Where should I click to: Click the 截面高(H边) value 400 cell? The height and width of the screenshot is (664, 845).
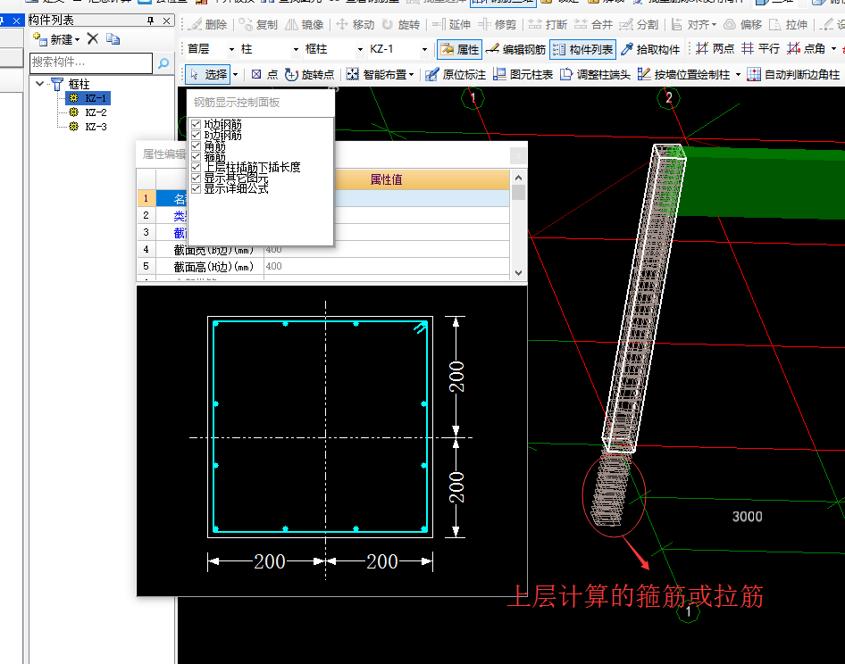tap(387, 266)
